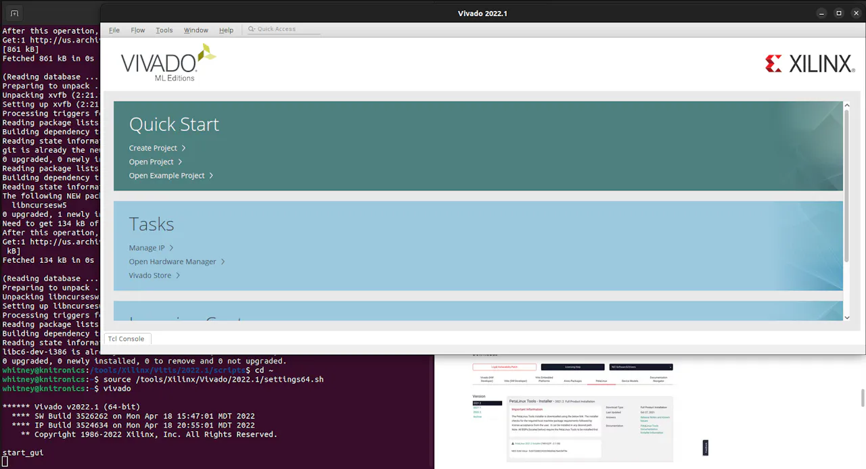Choose version 2021.2 in browser list
Screen dimensions: 866x469
coord(487,403)
